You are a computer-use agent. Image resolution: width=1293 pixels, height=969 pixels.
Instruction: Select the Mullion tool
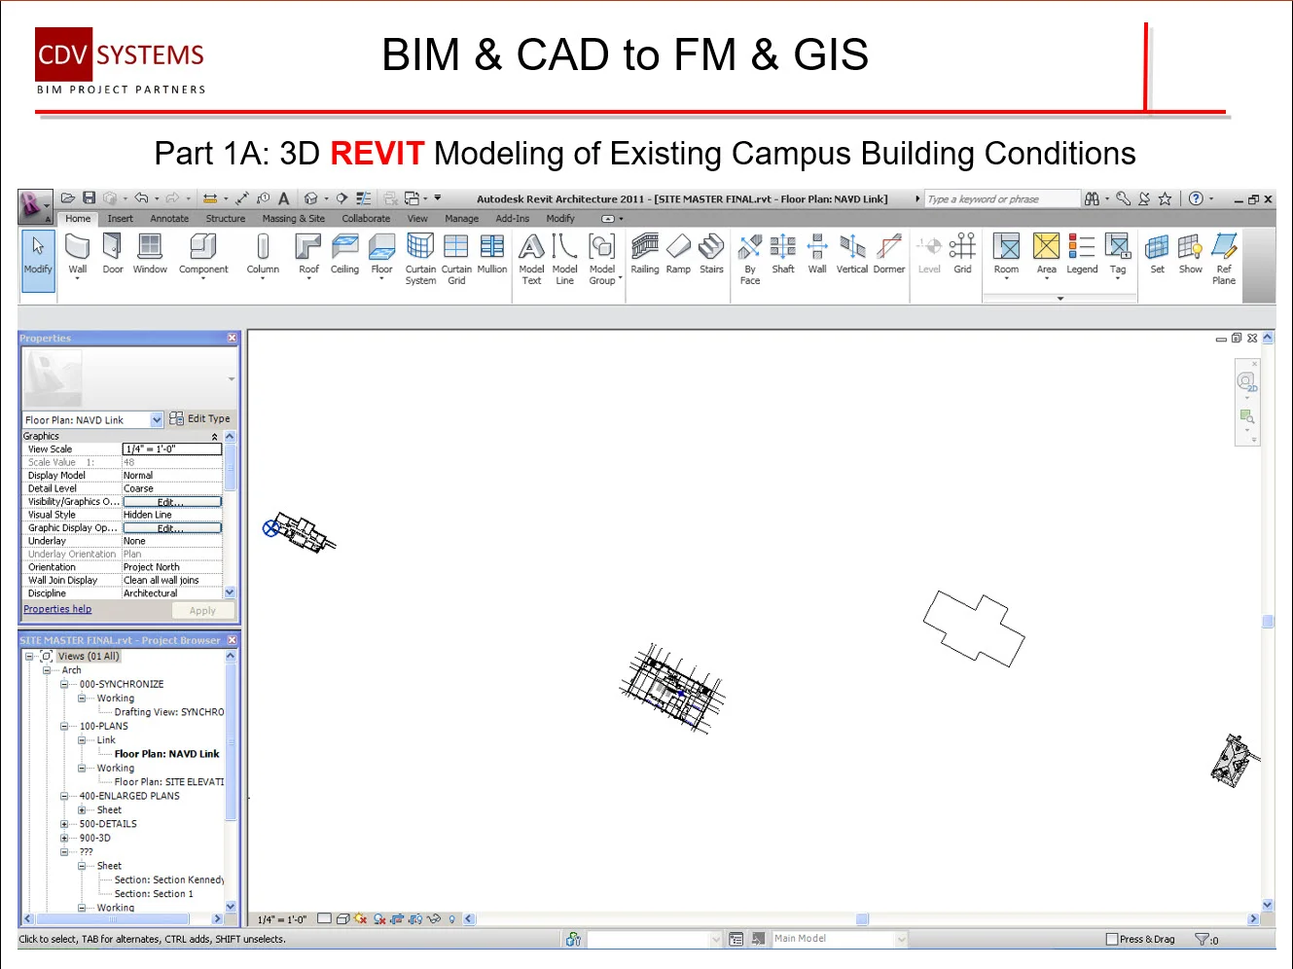coord(491,254)
